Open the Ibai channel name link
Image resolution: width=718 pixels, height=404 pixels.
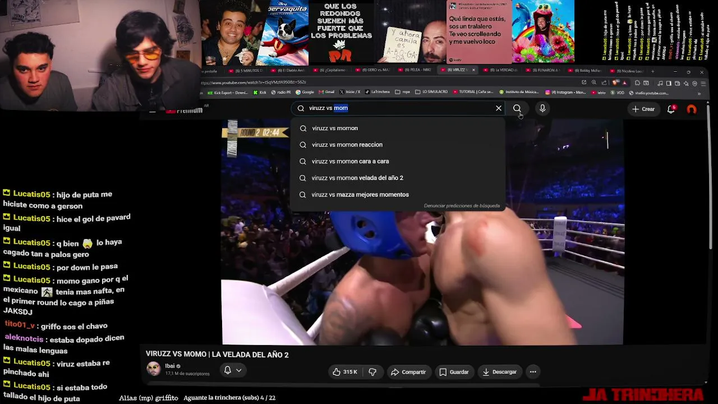[169, 366]
